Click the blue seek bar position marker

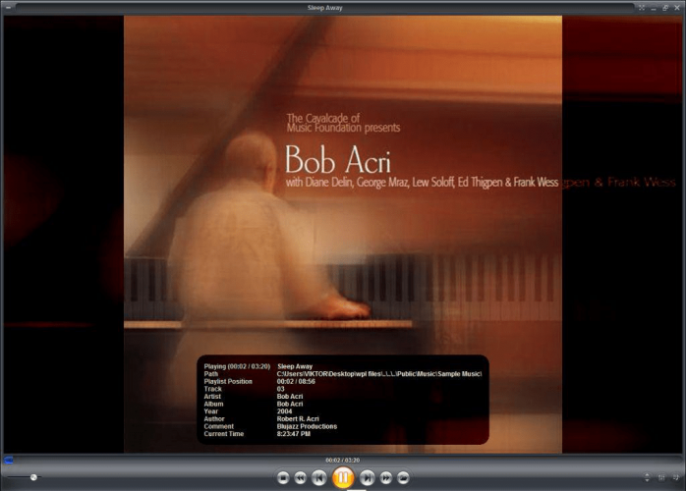click(8, 460)
